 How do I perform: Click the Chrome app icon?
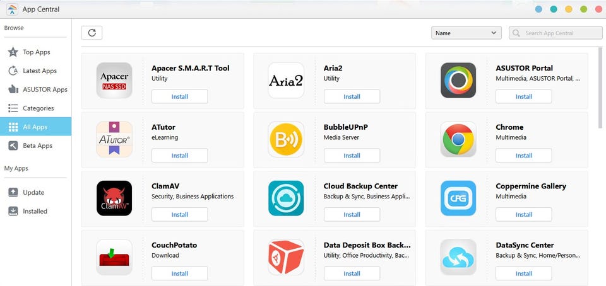458,139
